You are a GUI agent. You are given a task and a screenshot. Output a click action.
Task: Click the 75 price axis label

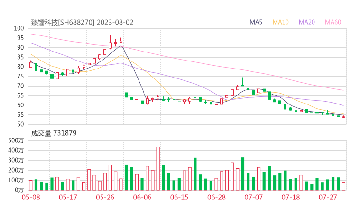(20, 76)
